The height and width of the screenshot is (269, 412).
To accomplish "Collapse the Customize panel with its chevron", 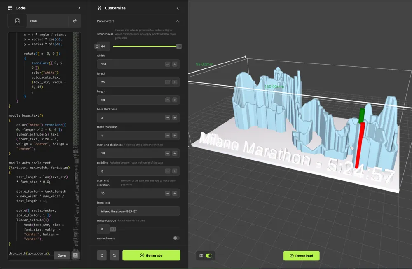I will [178, 8].
